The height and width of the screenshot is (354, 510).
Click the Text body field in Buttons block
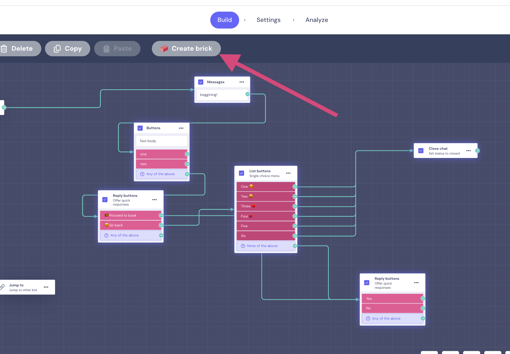[162, 141]
